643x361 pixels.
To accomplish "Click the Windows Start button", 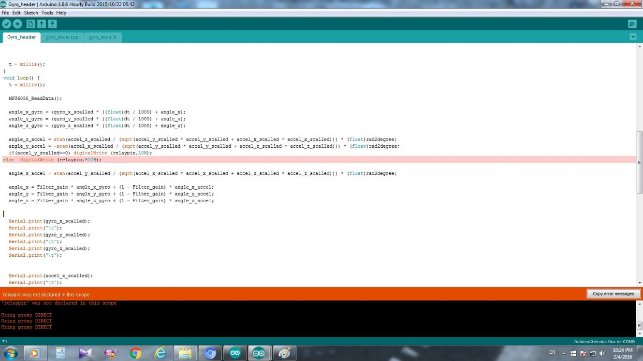I will [10, 353].
